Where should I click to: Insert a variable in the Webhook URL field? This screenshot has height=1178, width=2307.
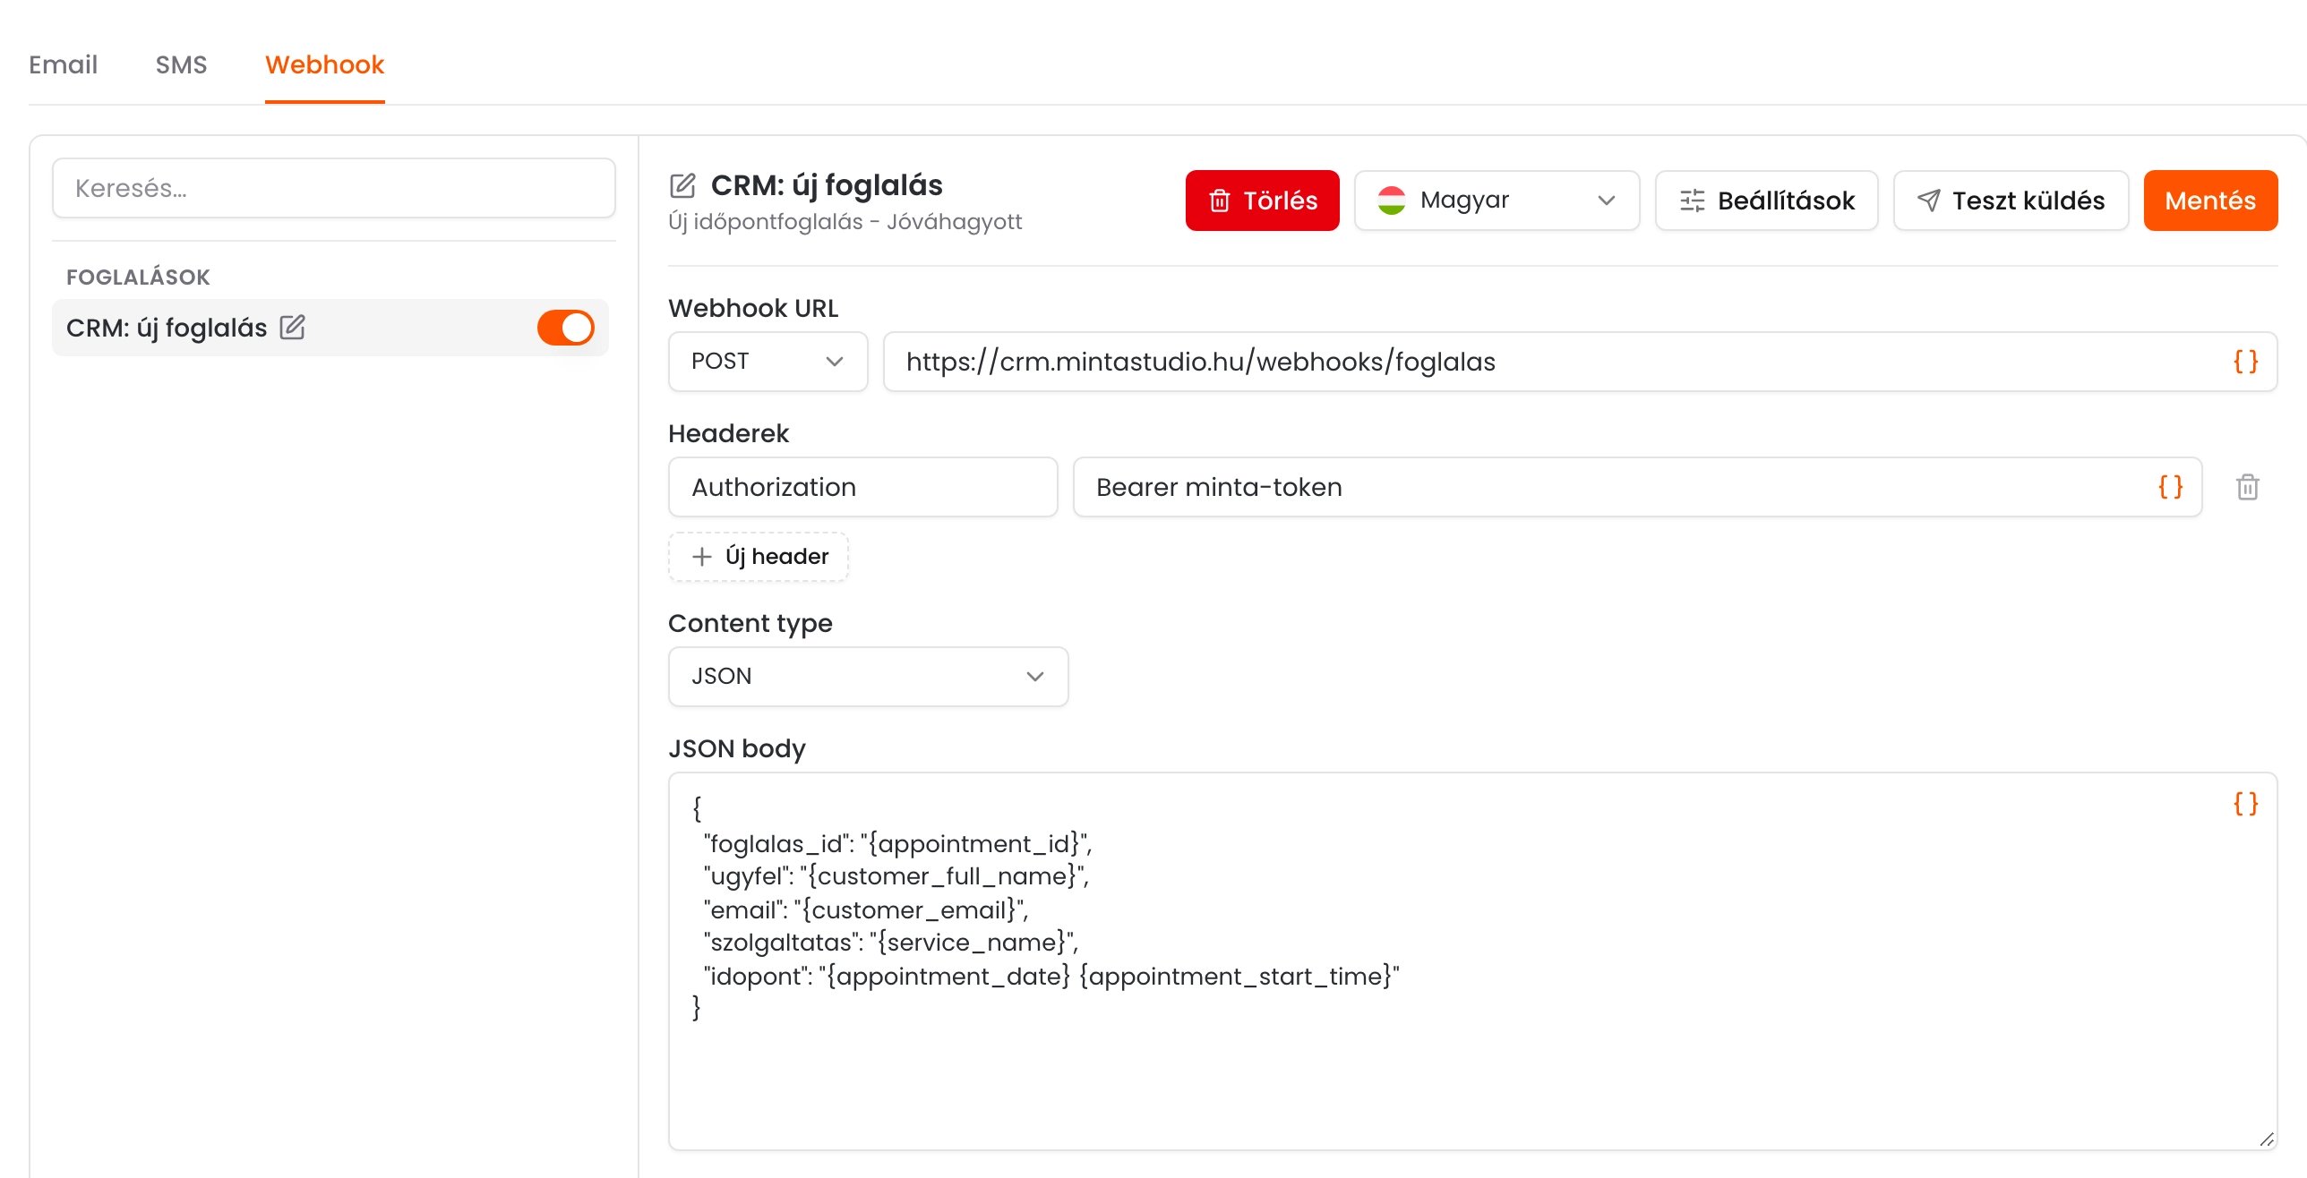tap(2245, 362)
